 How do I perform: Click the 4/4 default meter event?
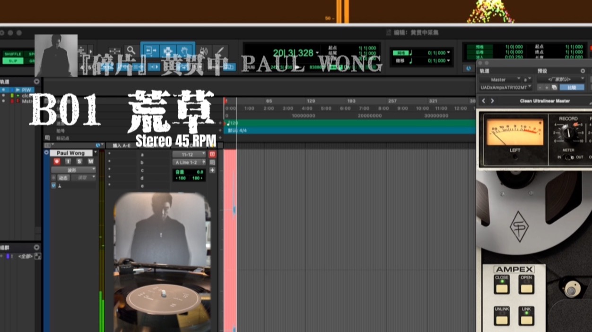pyautogui.click(x=237, y=130)
